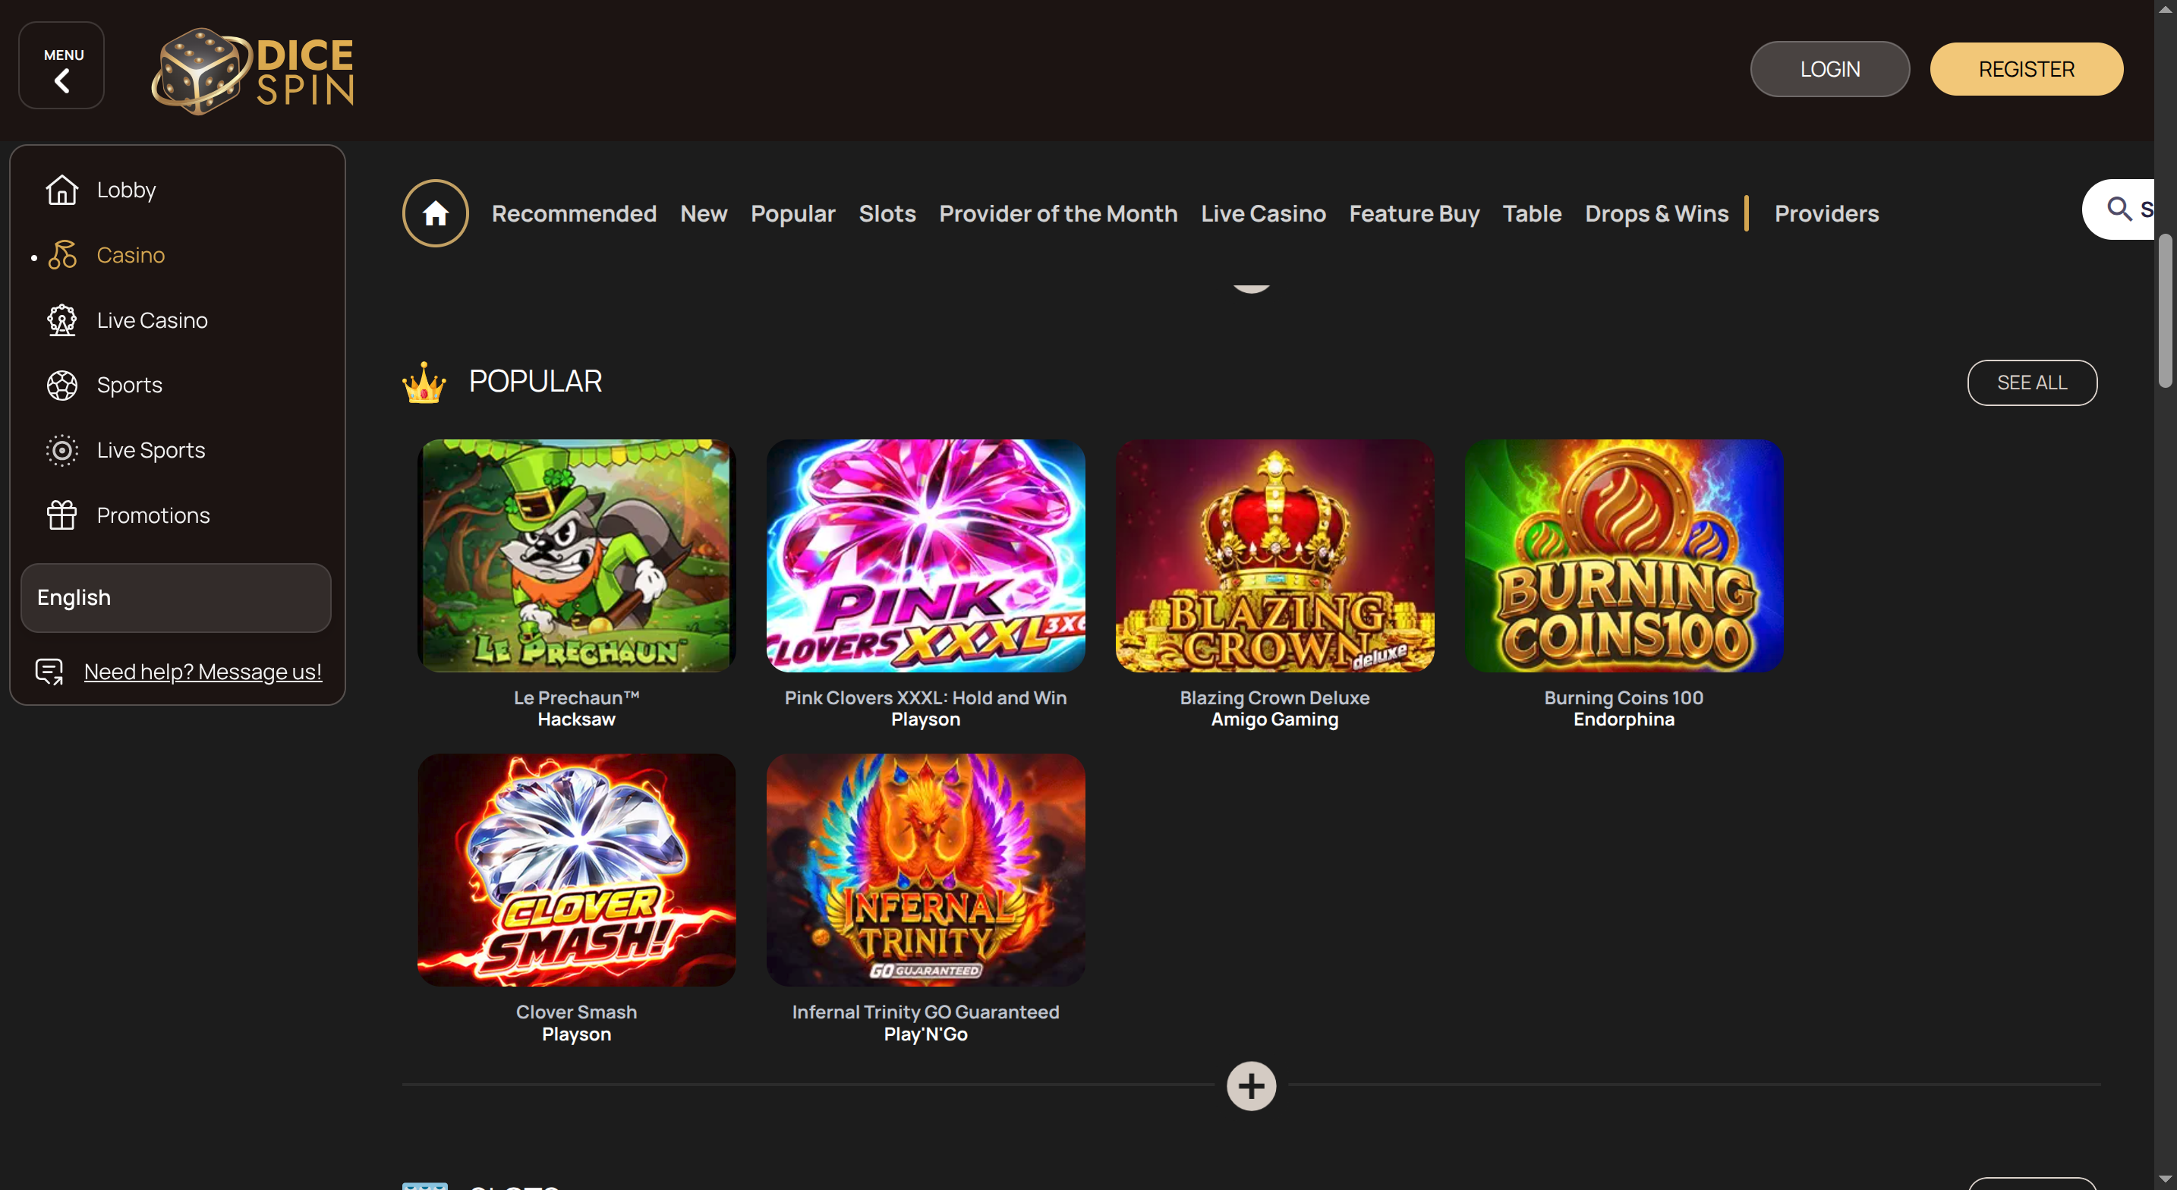Open the Table games tab

point(1531,214)
